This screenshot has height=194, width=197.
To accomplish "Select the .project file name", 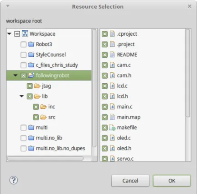I will click(x=126, y=44).
